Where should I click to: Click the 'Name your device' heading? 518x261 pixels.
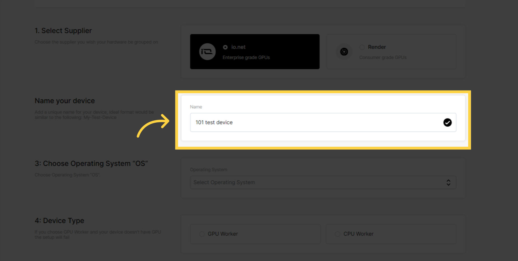(65, 101)
